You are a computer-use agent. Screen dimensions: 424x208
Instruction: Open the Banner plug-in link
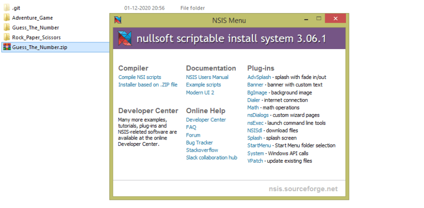point(255,85)
